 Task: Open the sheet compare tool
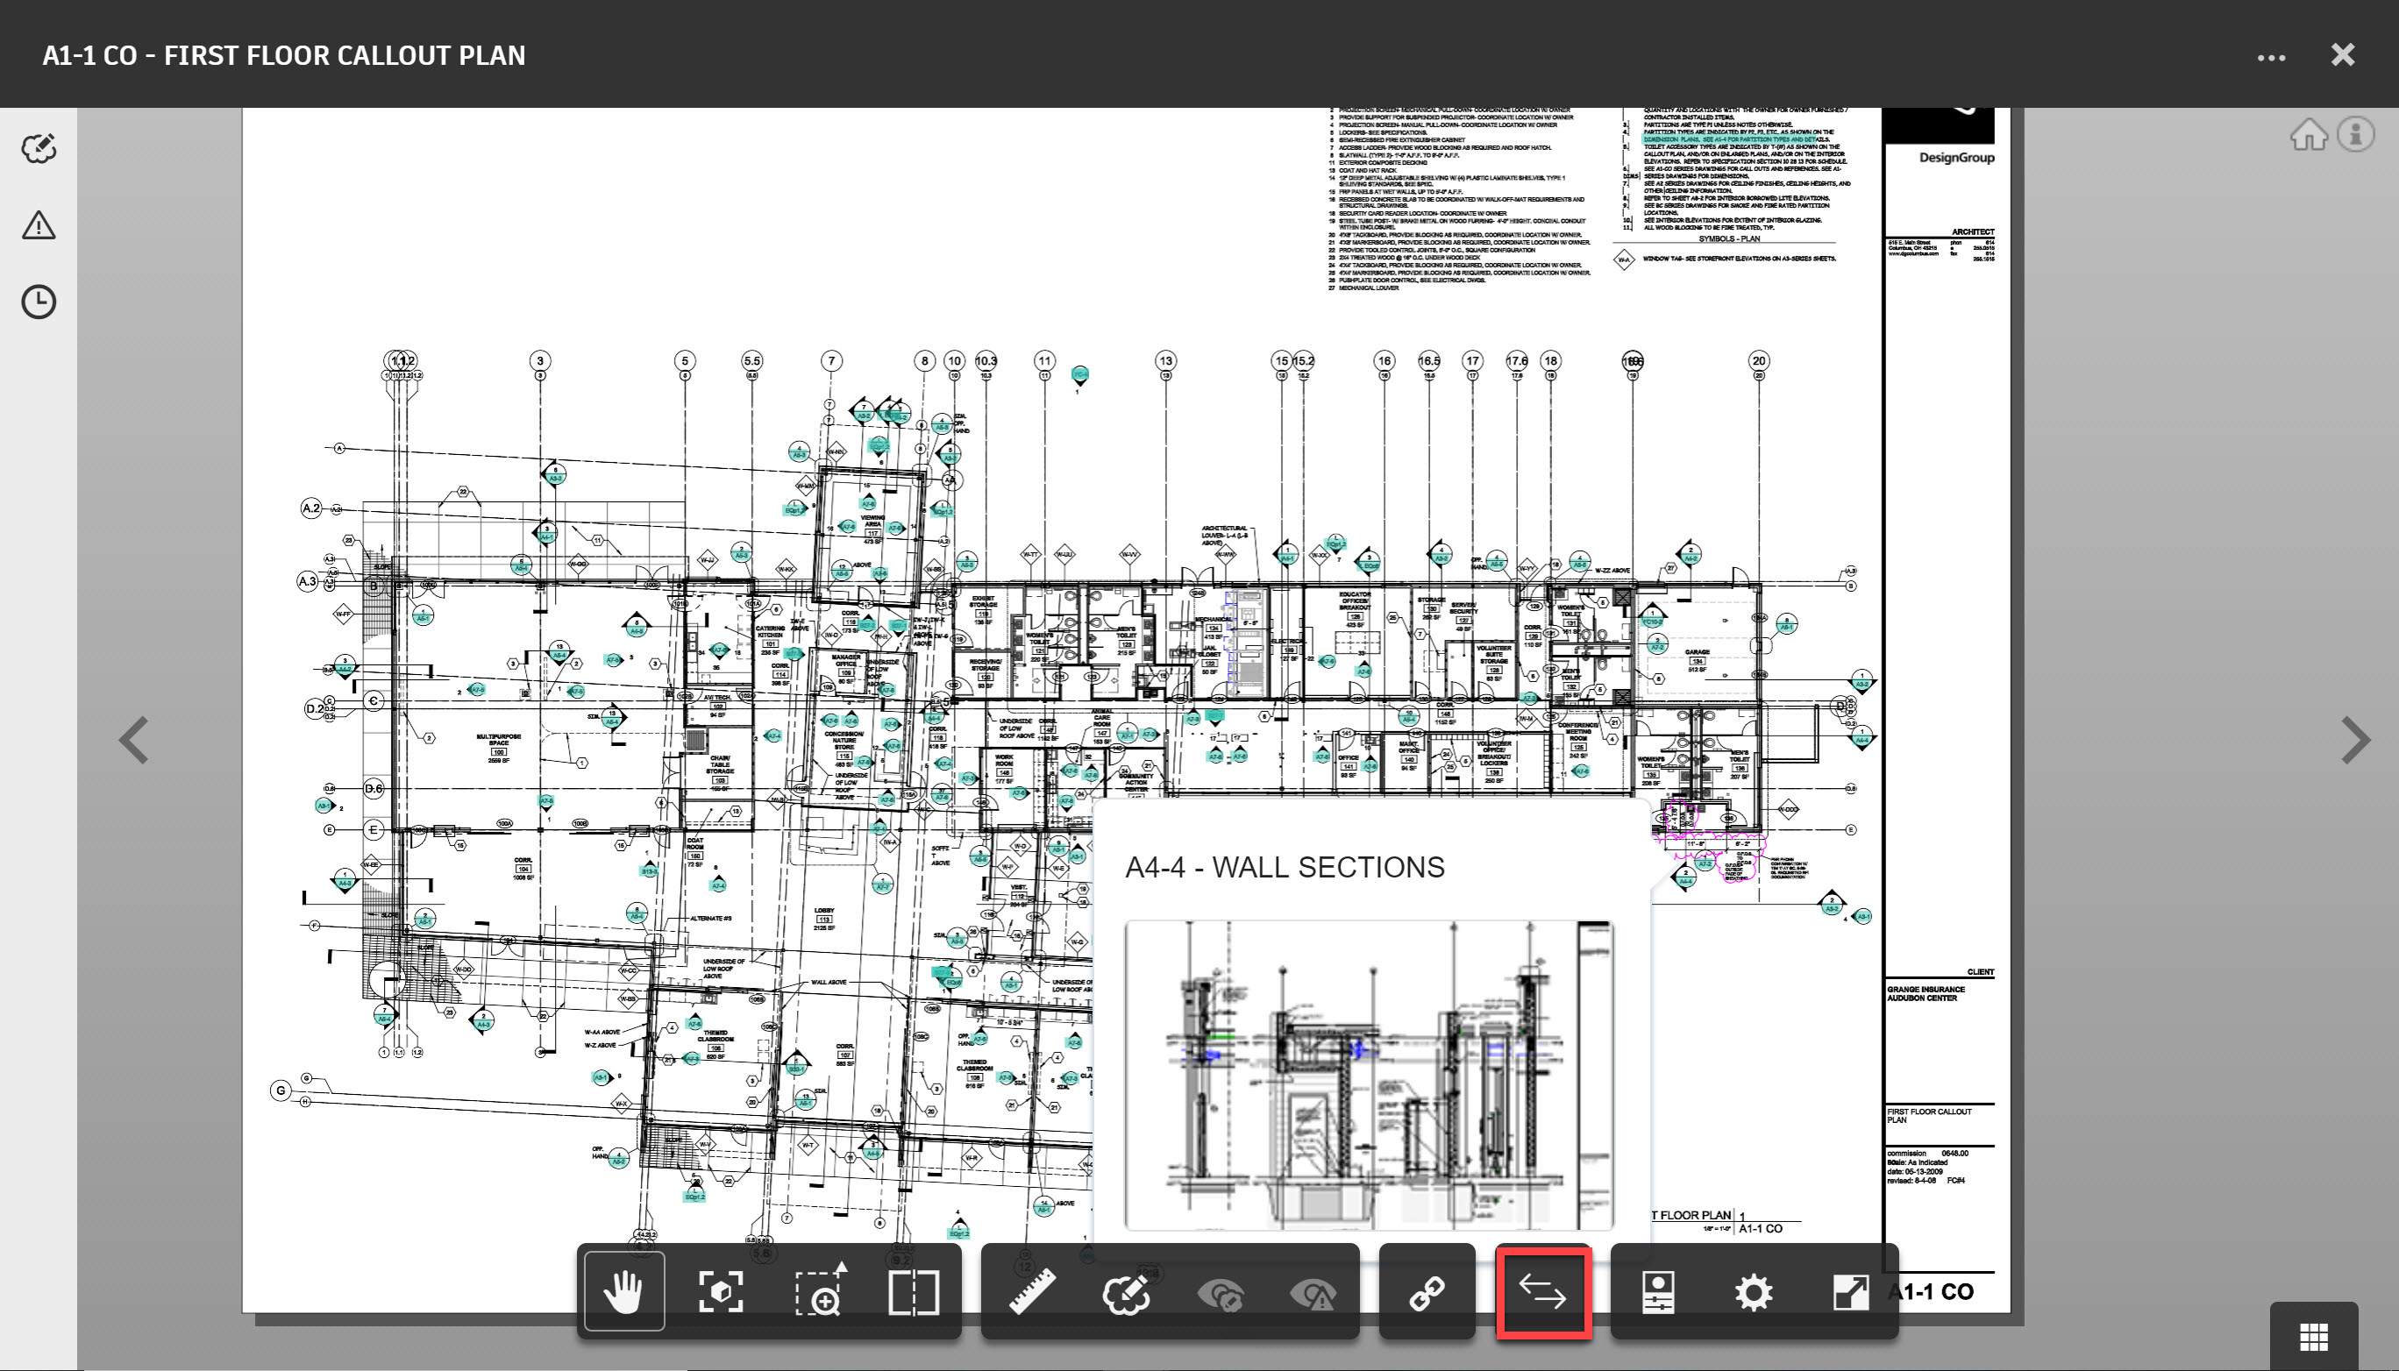(1541, 1292)
